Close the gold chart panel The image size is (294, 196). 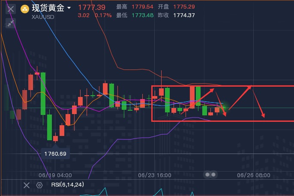pyautogui.click(x=11, y=8)
